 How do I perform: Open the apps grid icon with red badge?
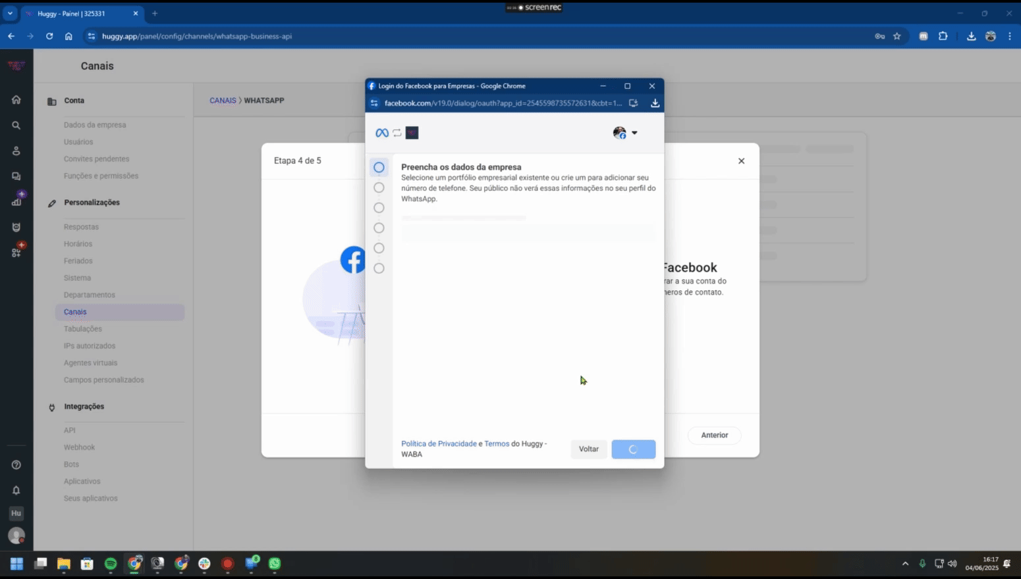(16, 253)
